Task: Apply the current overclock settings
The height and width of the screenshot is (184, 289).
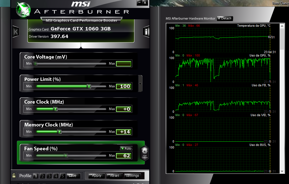Action: click(97, 176)
